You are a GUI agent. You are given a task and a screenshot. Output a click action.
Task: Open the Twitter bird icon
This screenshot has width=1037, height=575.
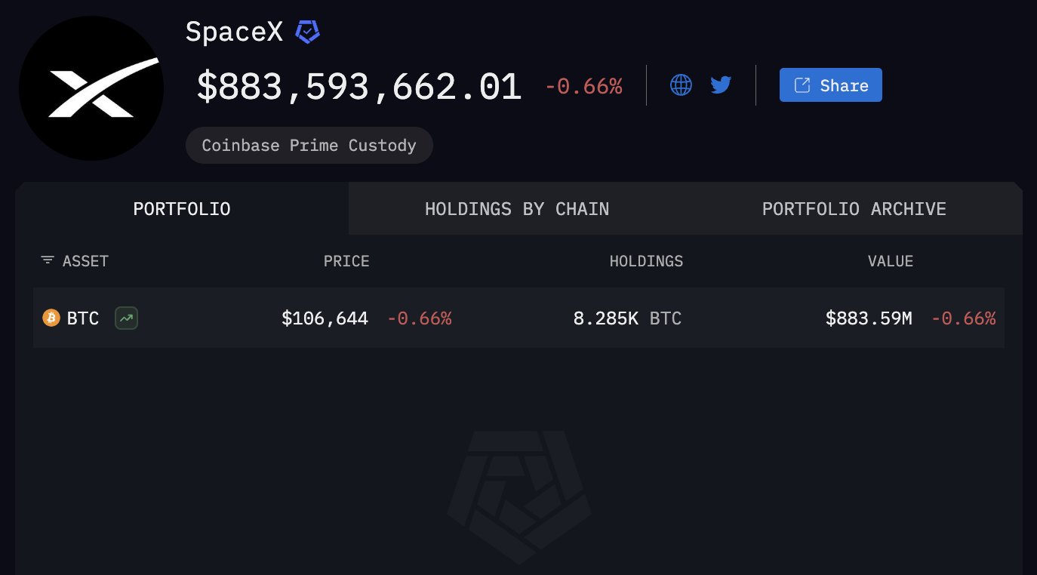click(721, 85)
